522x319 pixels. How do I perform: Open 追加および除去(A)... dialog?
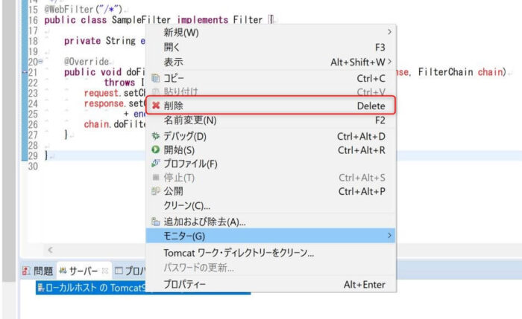point(270,222)
